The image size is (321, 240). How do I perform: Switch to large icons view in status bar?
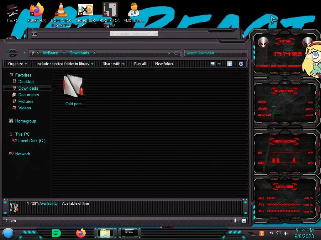244,221
